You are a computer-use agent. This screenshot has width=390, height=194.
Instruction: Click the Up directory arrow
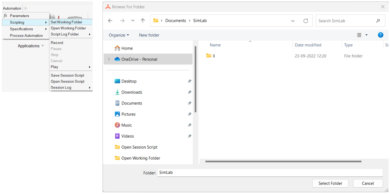(143, 21)
